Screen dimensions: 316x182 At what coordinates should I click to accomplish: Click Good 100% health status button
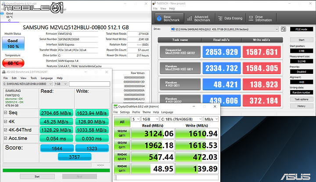pos(13,44)
